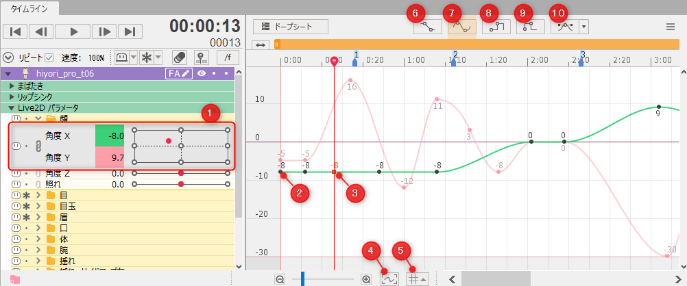
Task: Toggle the リピート checkbox
Action: (49, 57)
